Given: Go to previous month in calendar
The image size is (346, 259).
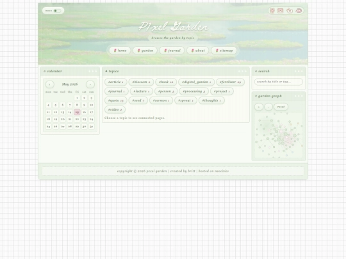Looking at the screenshot, I should (x=49, y=84).
